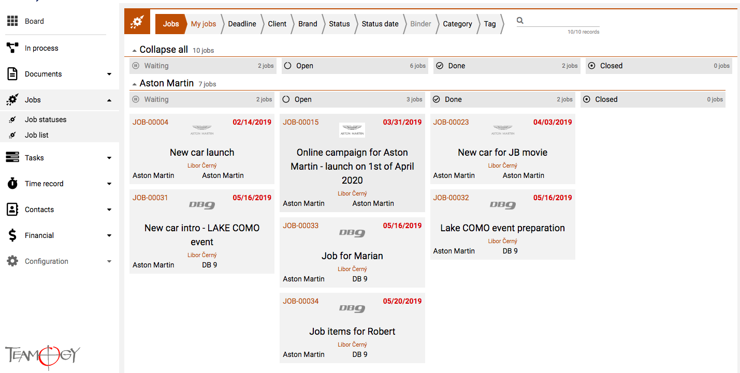Group by Brand tab
The width and height of the screenshot is (740, 373).
tap(308, 24)
